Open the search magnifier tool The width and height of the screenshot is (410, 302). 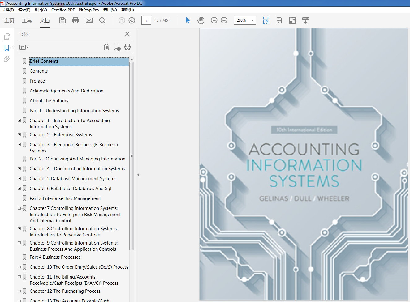pyautogui.click(x=102, y=20)
